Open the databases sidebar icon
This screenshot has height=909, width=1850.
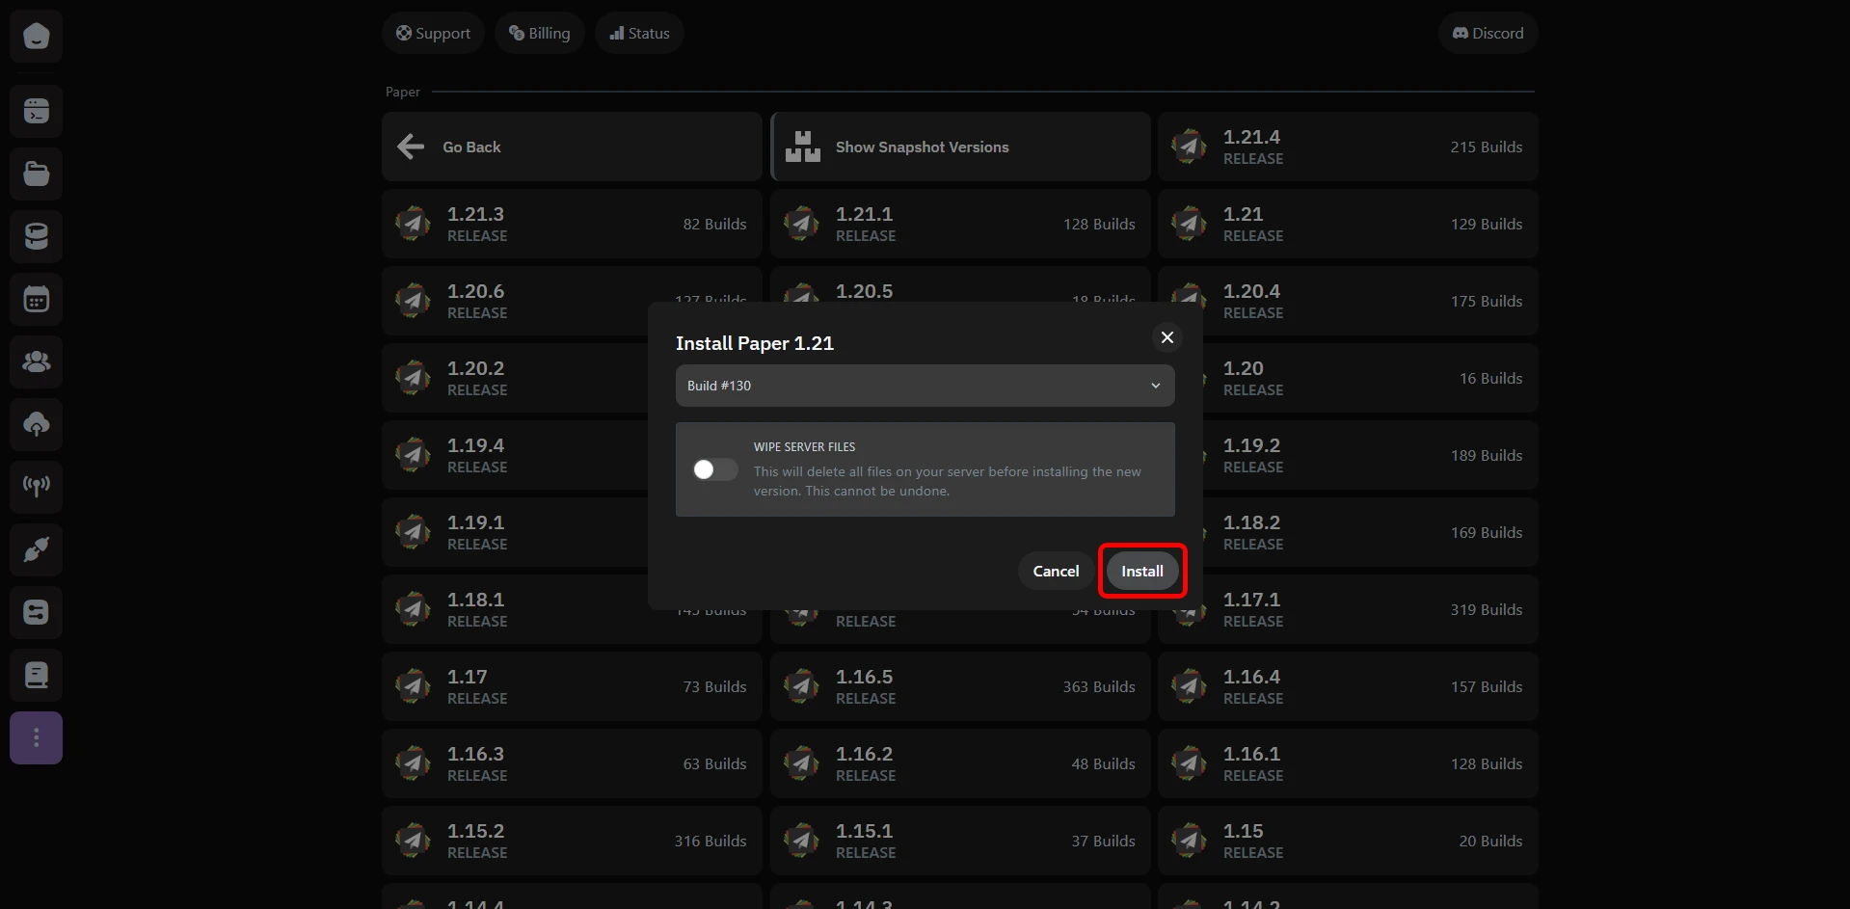(37, 236)
